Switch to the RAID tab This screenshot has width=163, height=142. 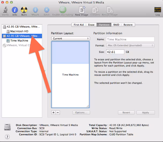116,25
